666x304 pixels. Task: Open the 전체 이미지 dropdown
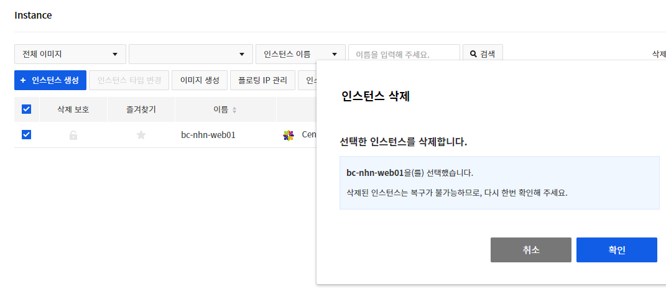coord(70,54)
